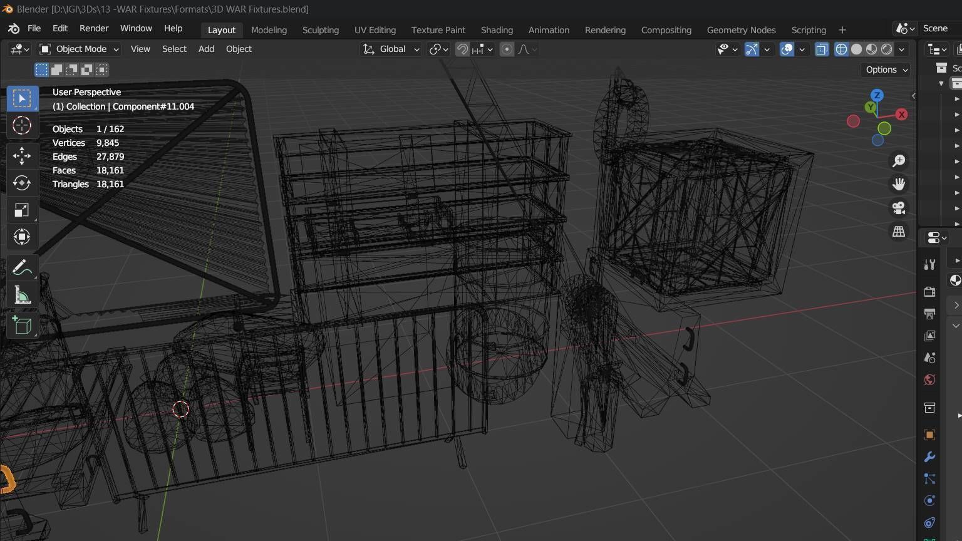
Task: Open the World properties tab
Action: tap(929, 380)
